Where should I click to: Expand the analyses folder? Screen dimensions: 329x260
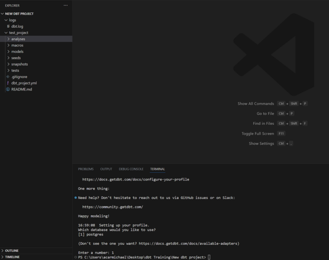point(8,39)
